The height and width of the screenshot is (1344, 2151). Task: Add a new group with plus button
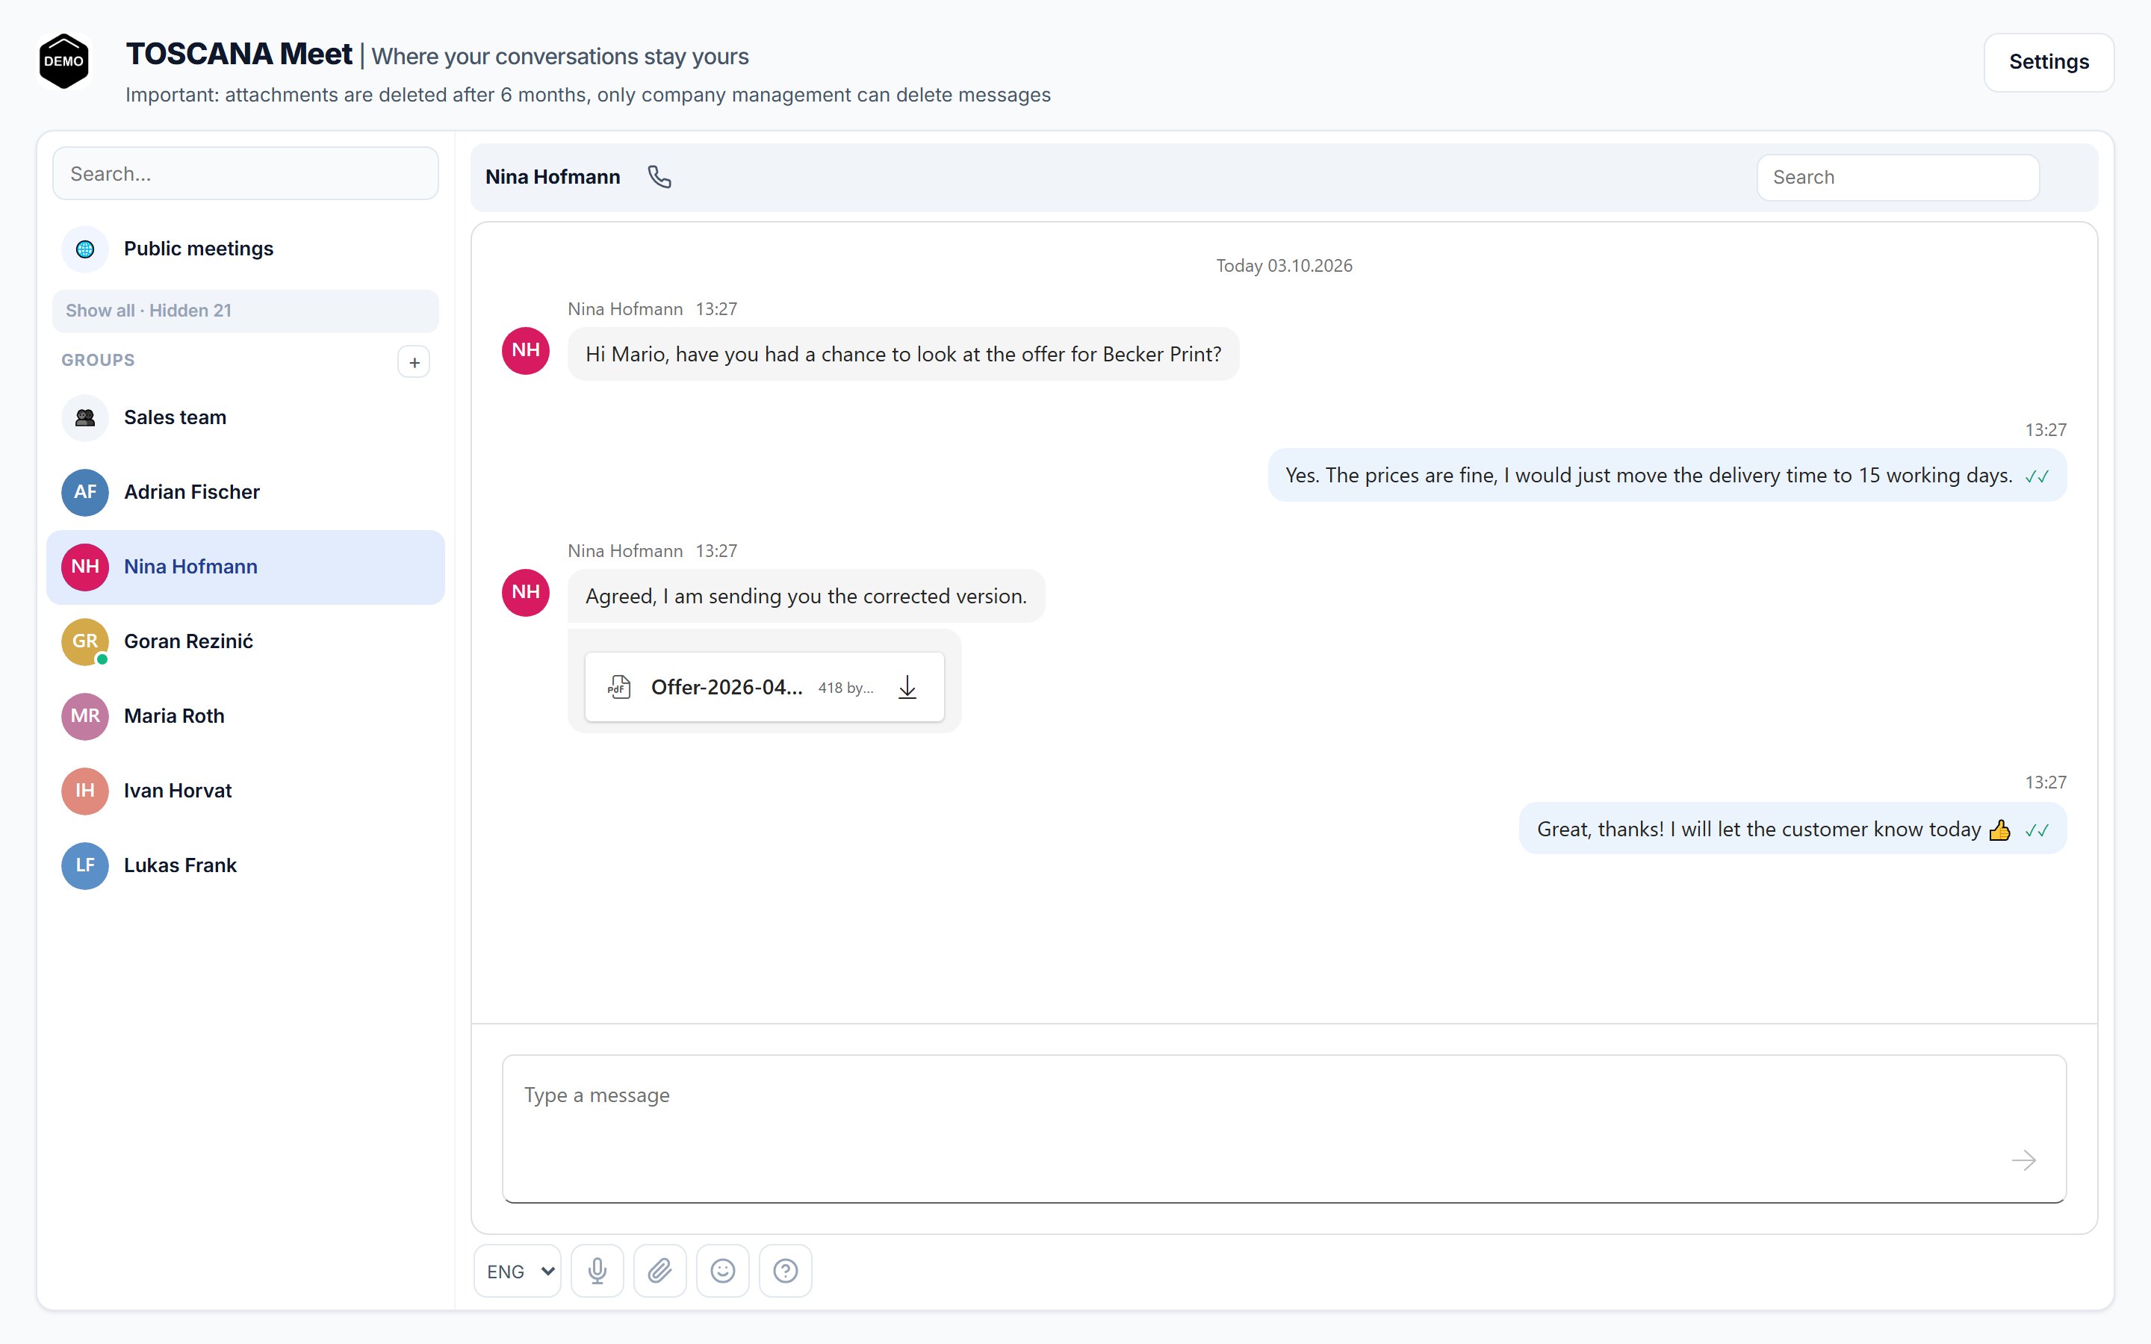tap(415, 362)
